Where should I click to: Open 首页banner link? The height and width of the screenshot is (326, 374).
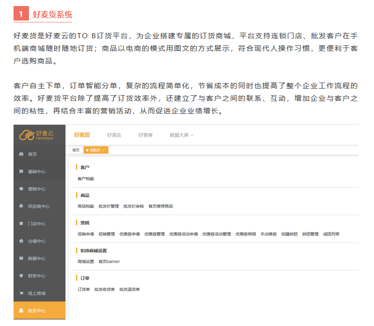click(109, 262)
